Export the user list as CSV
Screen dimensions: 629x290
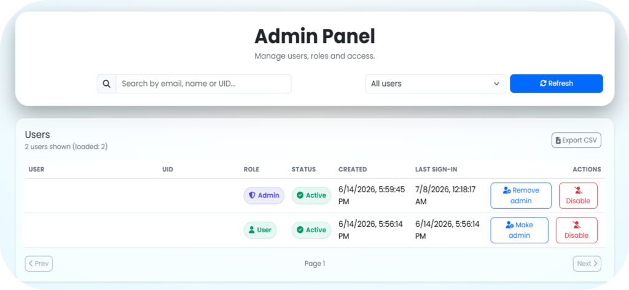pyautogui.click(x=576, y=140)
